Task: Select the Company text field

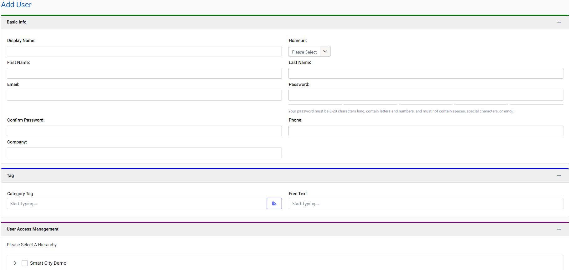Action: [144, 153]
